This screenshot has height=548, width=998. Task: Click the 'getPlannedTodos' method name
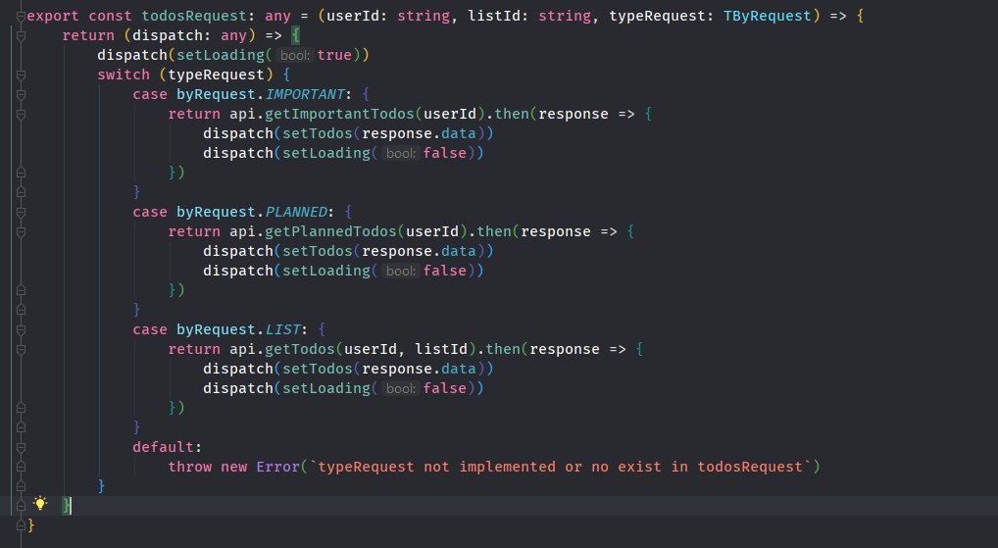[330, 232]
